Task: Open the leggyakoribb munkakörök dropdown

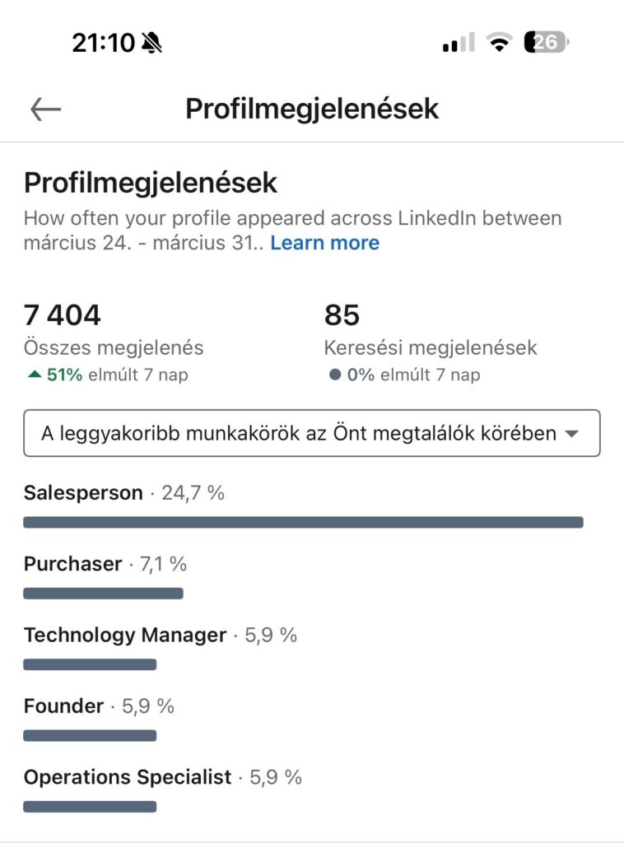Action: [311, 433]
